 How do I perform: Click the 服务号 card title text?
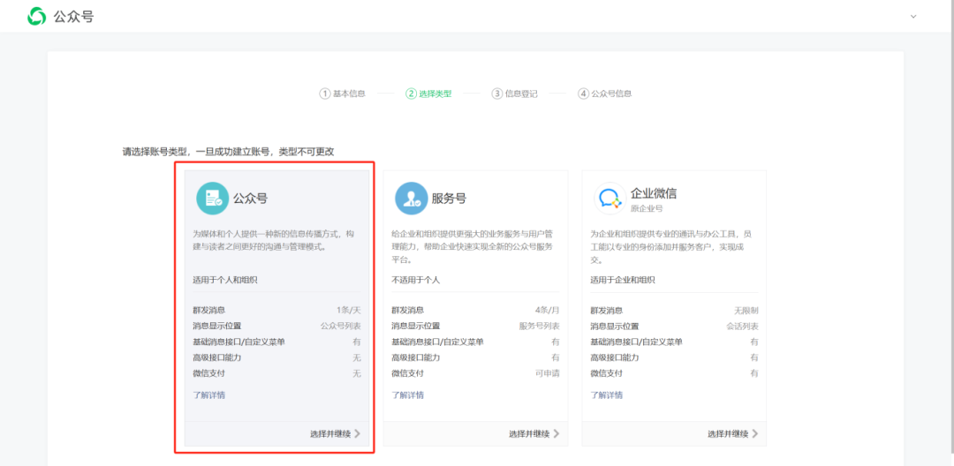[x=449, y=198]
